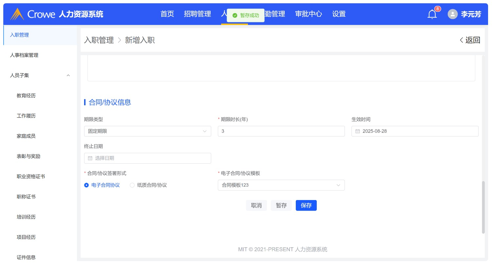Viewport: 492px width, 265px height.
Task: Open the 电子合同/协议模板 dropdown
Action: click(x=281, y=185)
